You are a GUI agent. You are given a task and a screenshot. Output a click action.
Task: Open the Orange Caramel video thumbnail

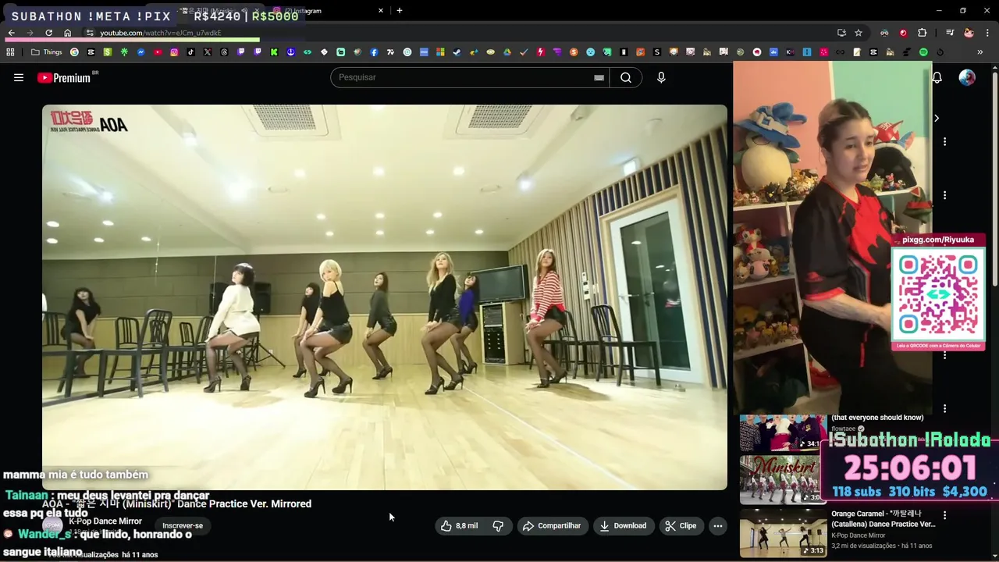(783, 533)
